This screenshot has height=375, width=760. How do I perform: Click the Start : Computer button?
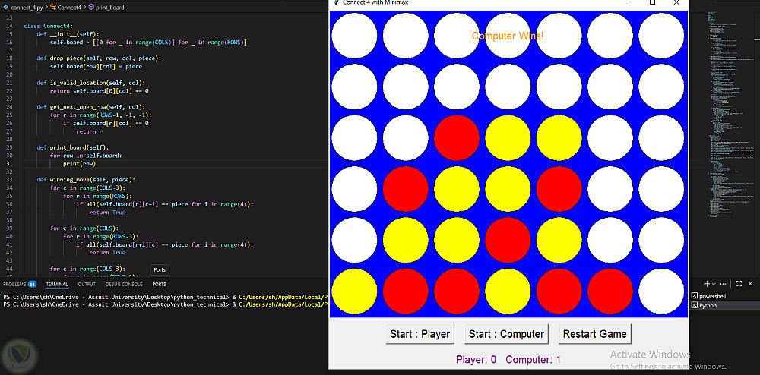tap(506, 334)
